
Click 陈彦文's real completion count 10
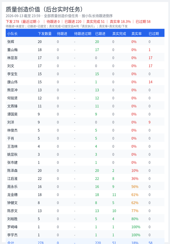tap(114, 211)
